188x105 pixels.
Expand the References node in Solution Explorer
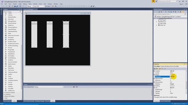(157, 22)
